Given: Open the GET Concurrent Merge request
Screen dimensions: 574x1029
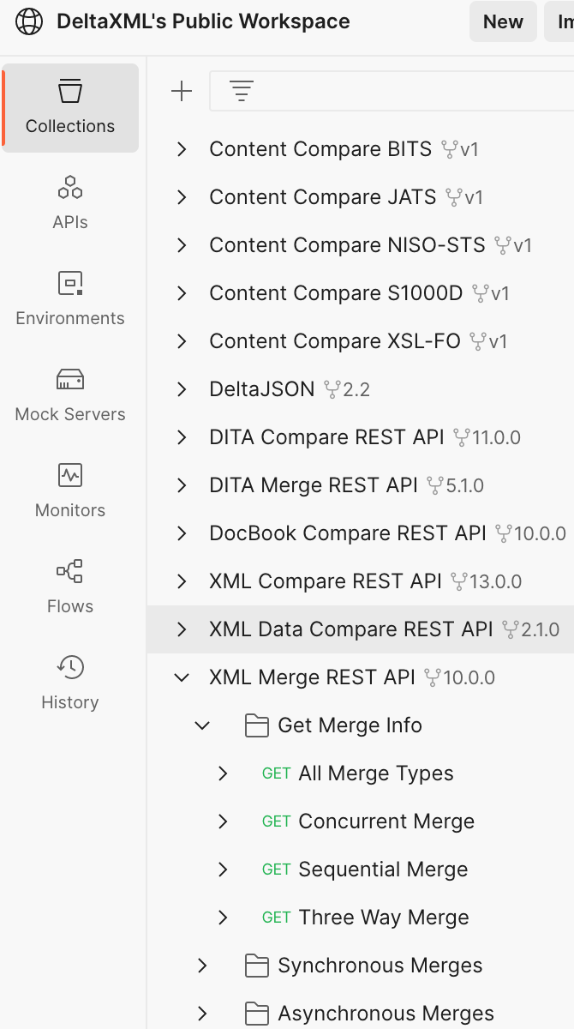Looking at the screenshot, I should (386, 821).
